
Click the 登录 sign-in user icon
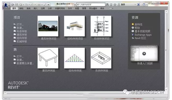pos(119,5)
